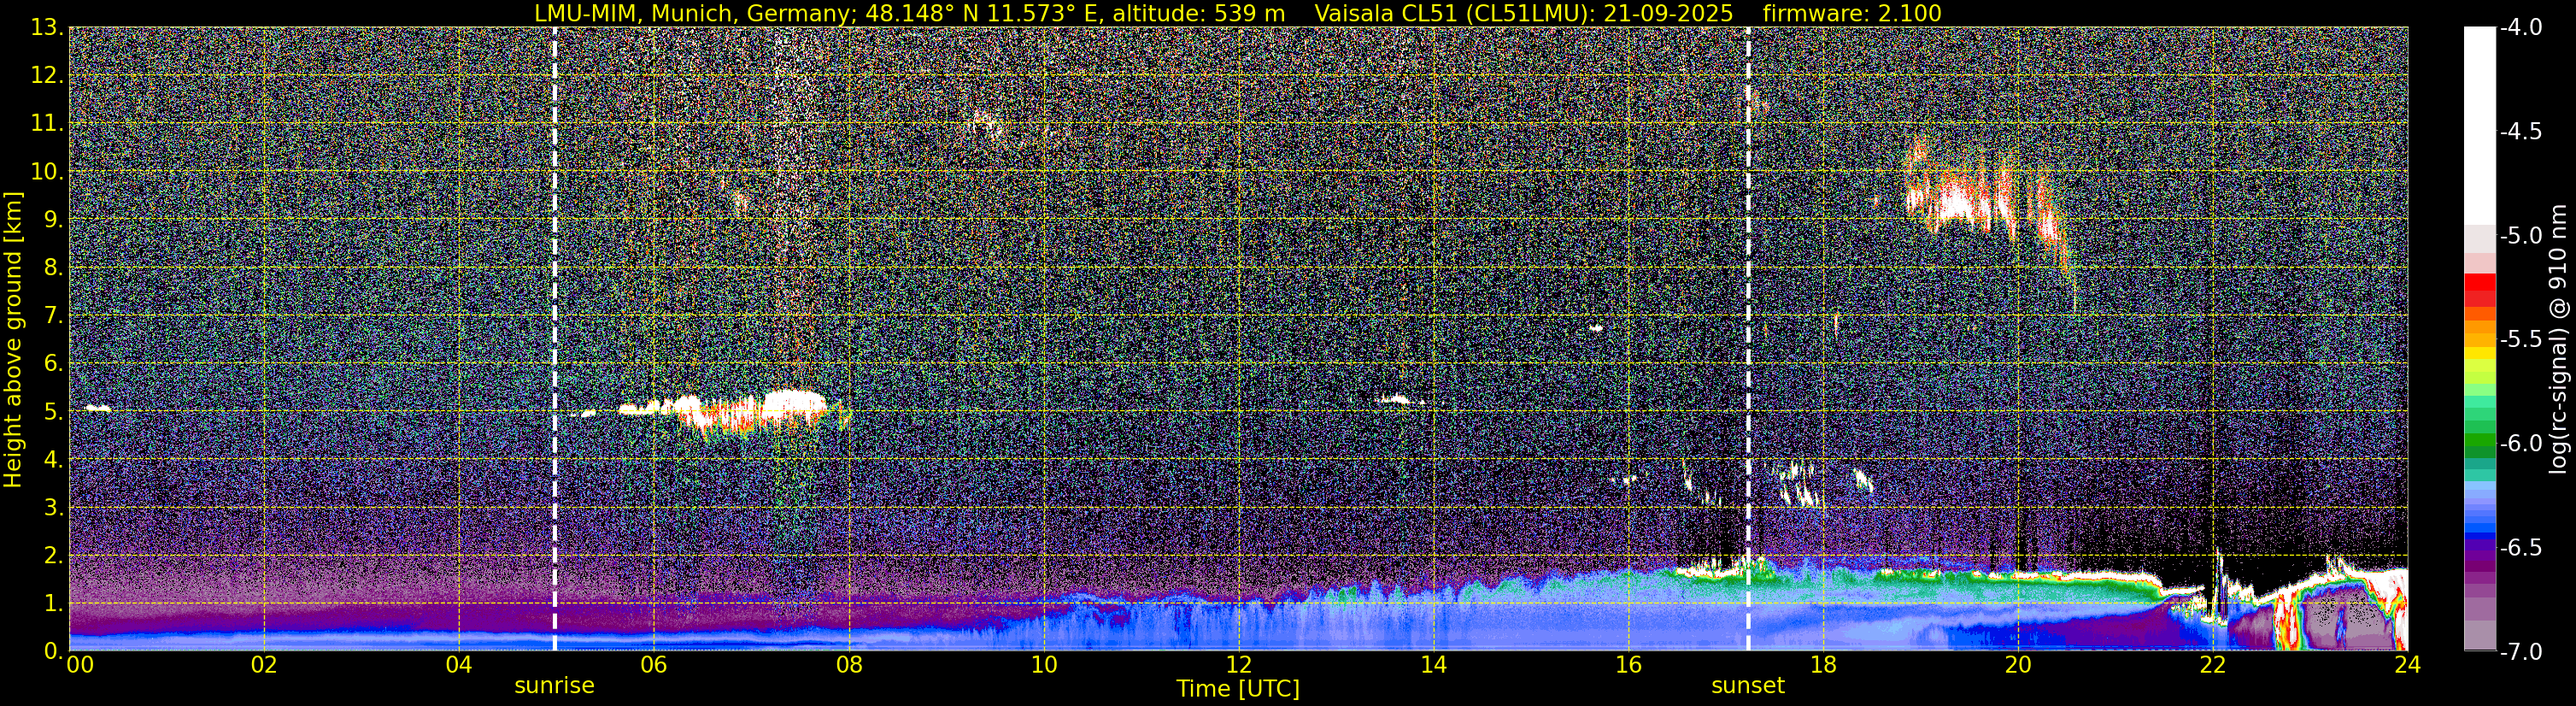Viewport: 2576px width, 706px height.
Task: Click the 14 time tick label
Action: [1433, 665]
